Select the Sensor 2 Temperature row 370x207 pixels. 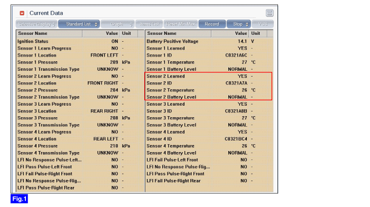(209, 90)
